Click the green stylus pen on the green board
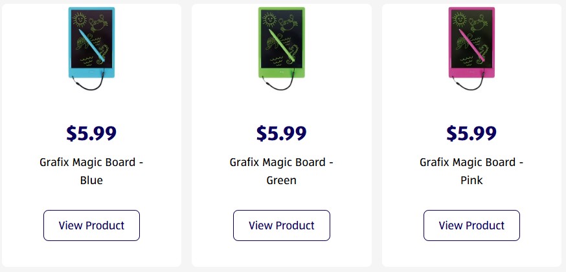Viewport: 566px width, 272px height. 282,45
